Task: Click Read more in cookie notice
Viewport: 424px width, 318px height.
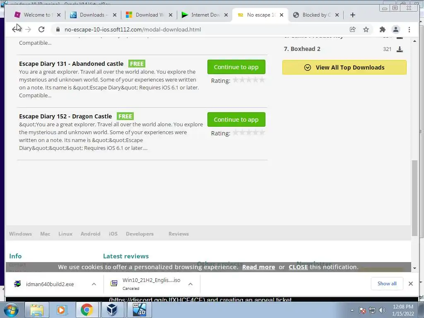Action: pos(258,267)
